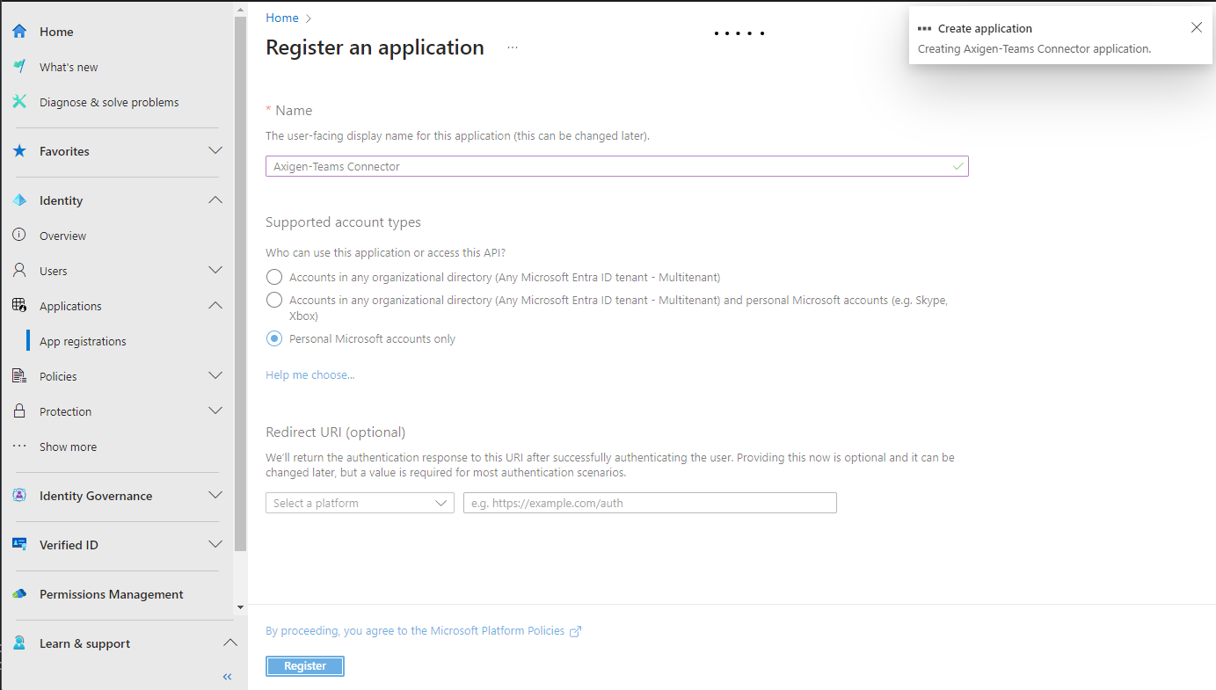Click the Verified ID card icon
The height and width of the screenshot is (690, 1216).
(x=19, y=545)
